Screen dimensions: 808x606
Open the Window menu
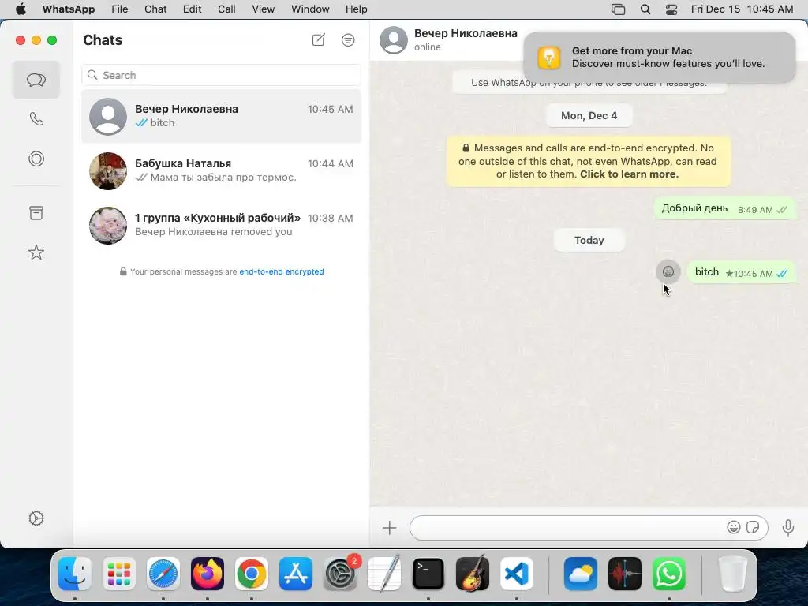(x=310, y=9)
